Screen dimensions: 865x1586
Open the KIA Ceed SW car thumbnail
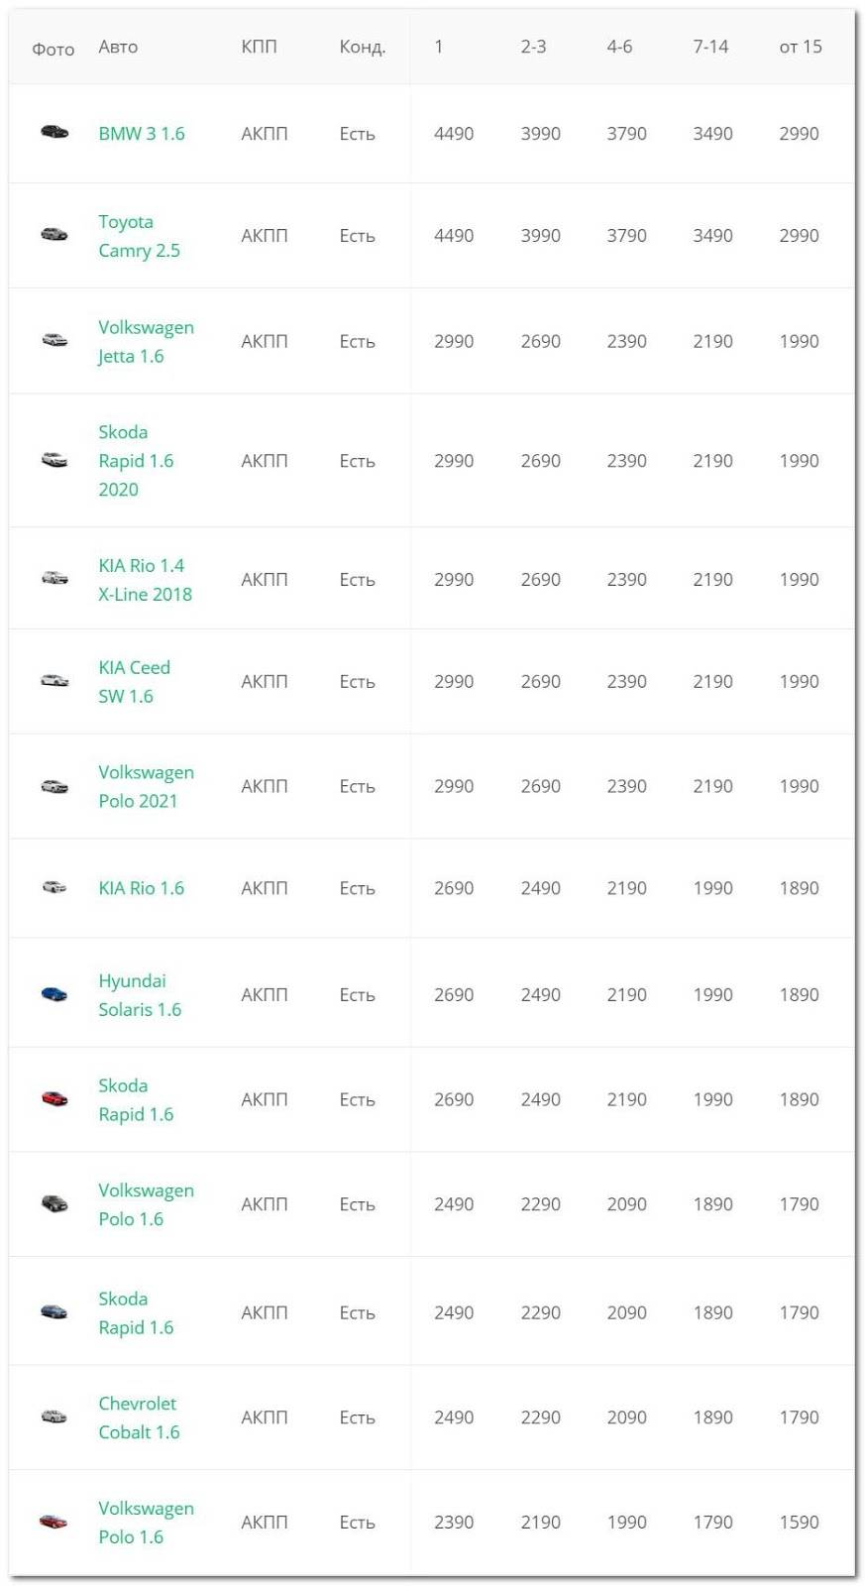click(x=54, y=680)
